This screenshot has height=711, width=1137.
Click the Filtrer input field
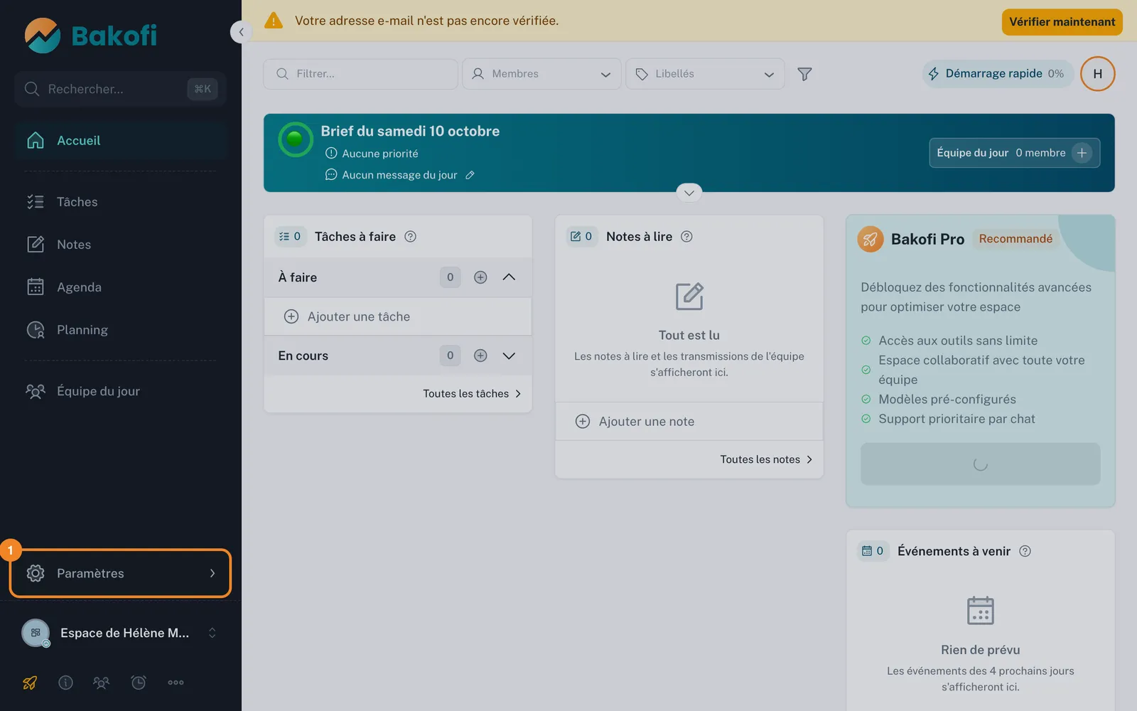tap(360, 74)
